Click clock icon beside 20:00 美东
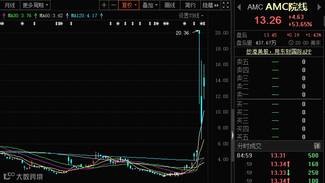Image resolution: width=325 pixels, height=183 pixels. tap(291, 43)
